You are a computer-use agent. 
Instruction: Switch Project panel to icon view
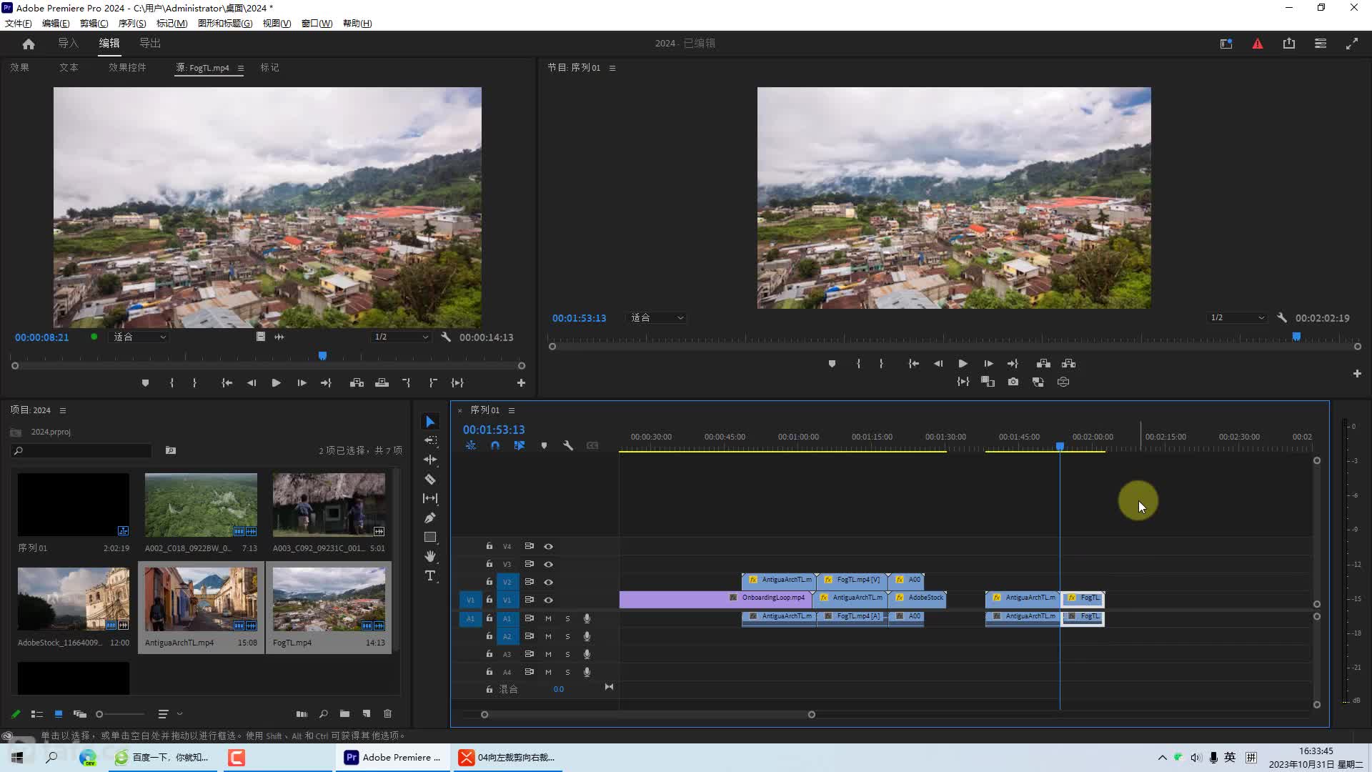[x=59, y=713]
